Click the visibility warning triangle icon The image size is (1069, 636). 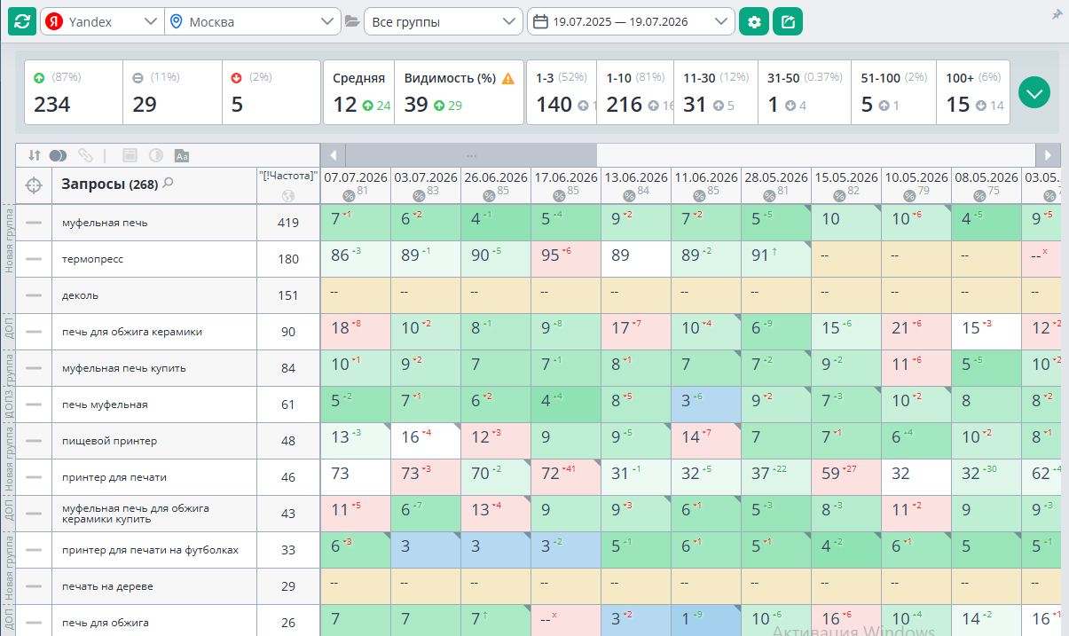(x=508, y=79)
